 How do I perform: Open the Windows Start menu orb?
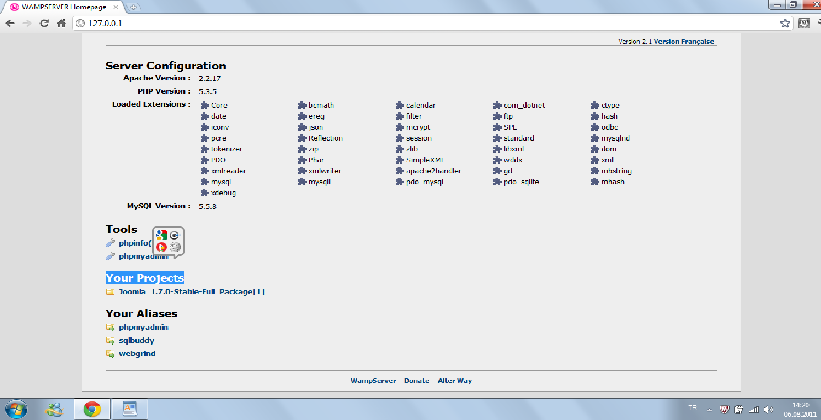click(15, 409)
